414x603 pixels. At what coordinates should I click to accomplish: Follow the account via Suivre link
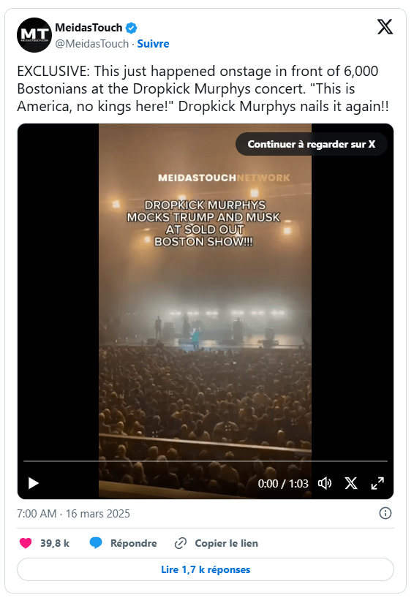[153, 44]
